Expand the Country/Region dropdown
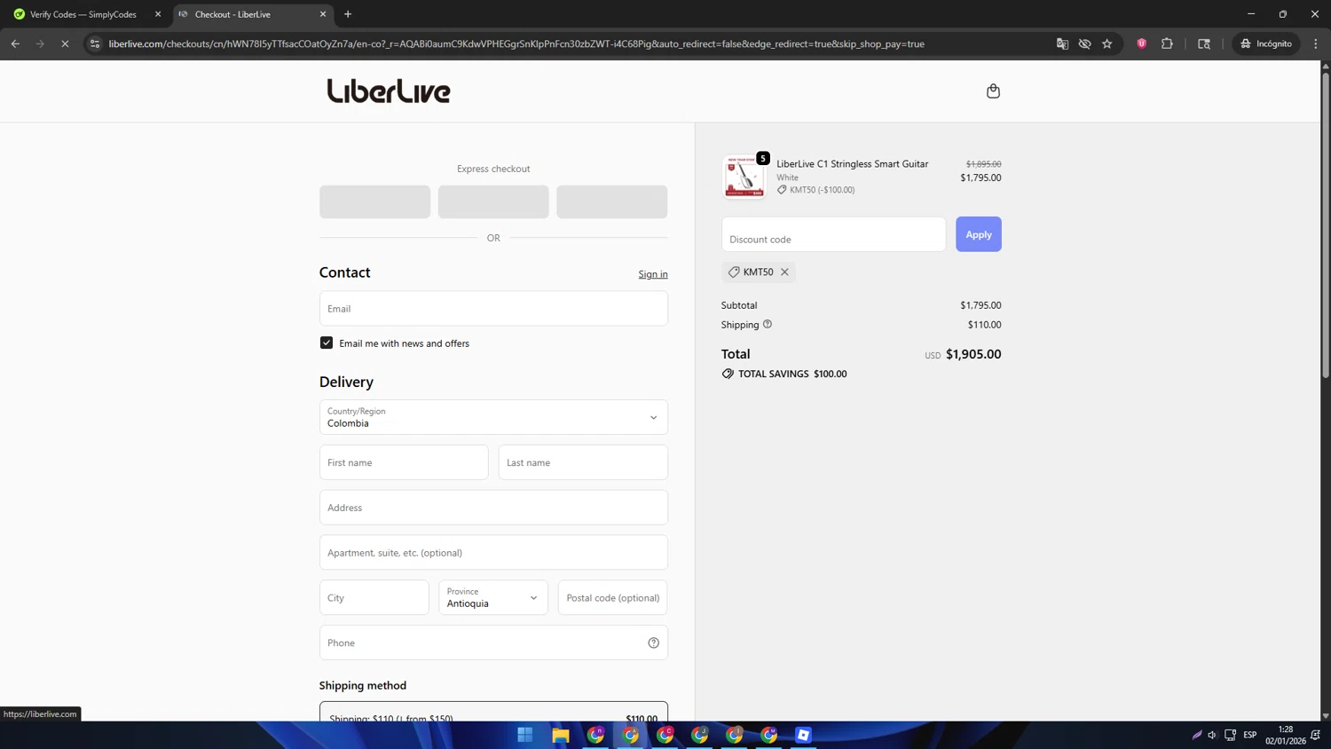The image size is (1331, 749). tap(493, 417)
